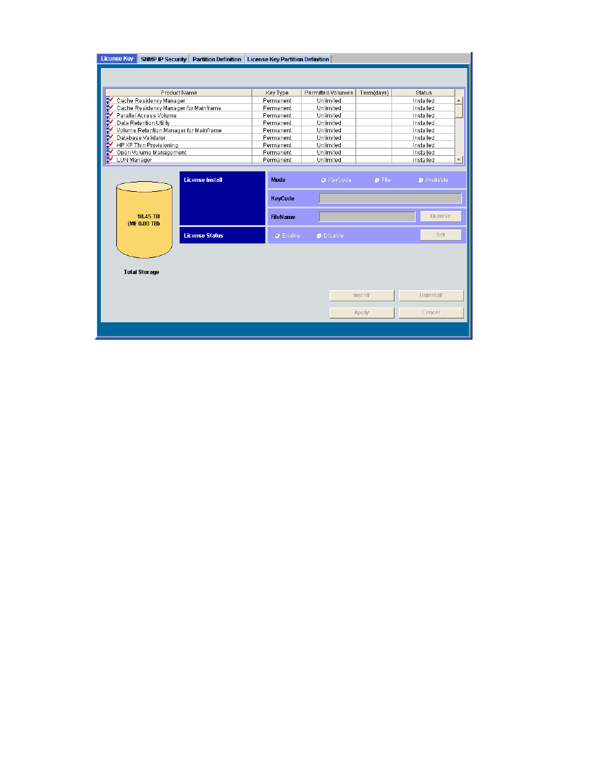Click the LUN Manager row icon
The width and height of the screenshot is (590, 764).
(109, 160)
